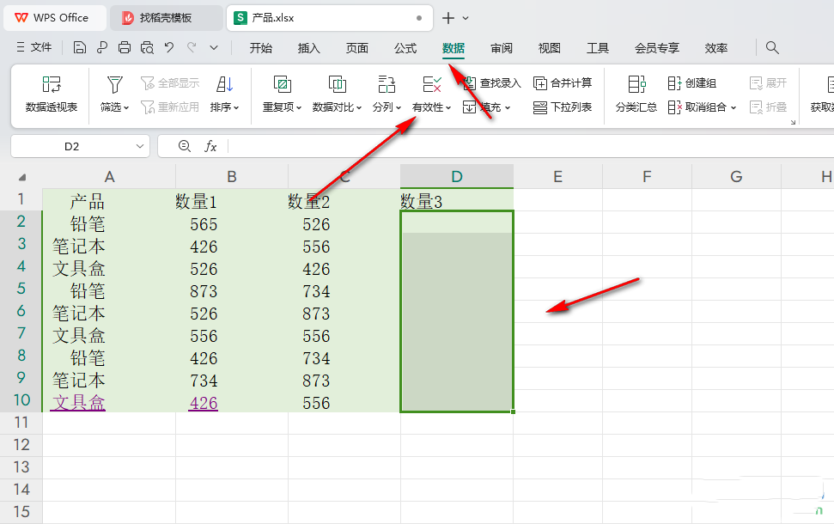This screenshot has height=524, width=834.
Task: Expand the 数据对比 dropdown arrow
Action: (359, 107)
